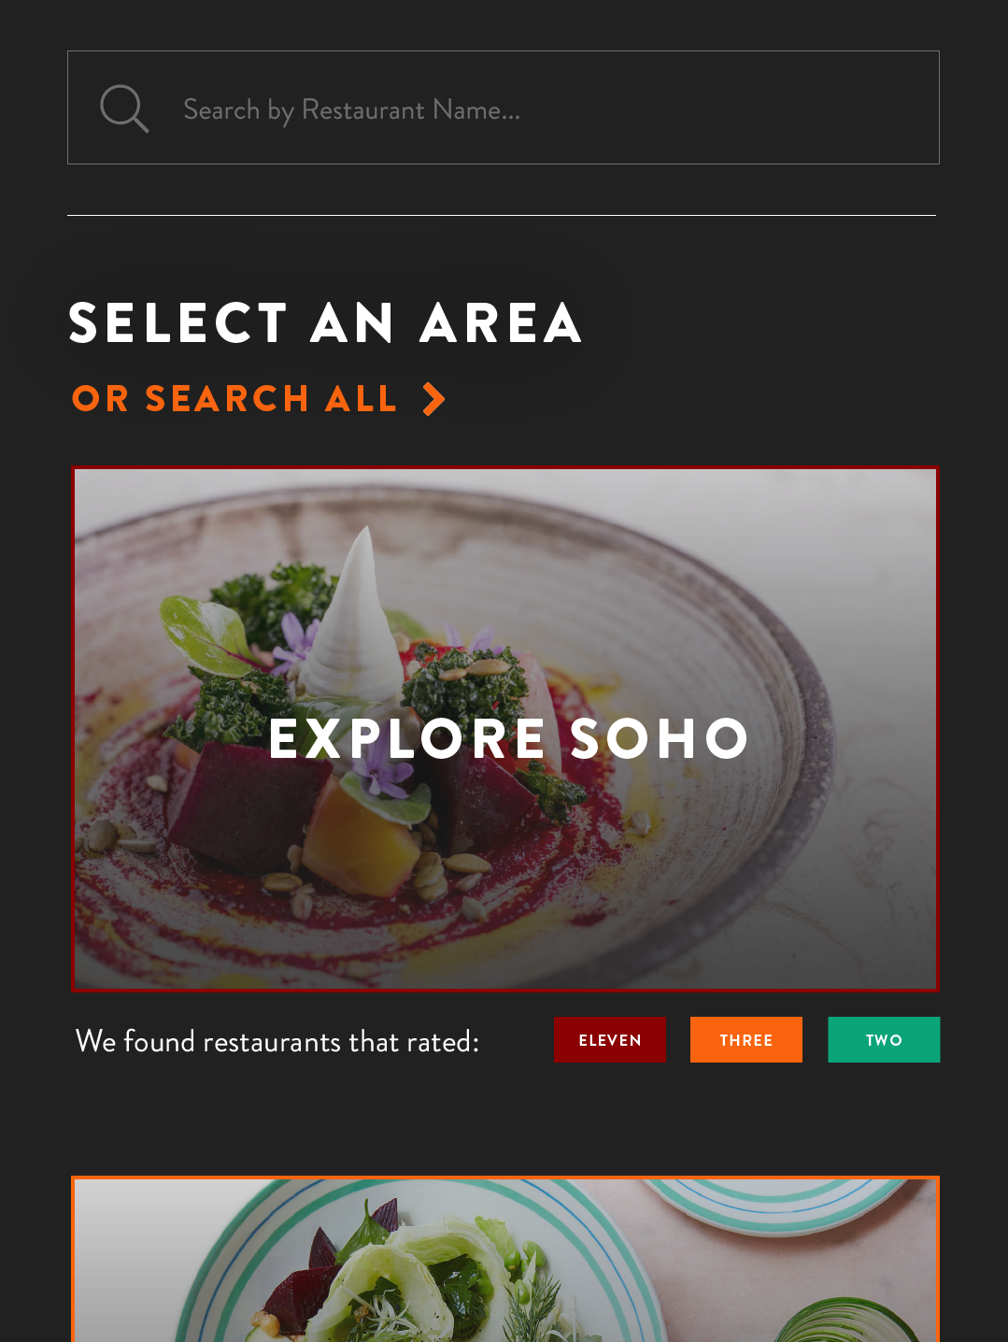Focus the Search by Restaurant Name field

coord(542,109)
